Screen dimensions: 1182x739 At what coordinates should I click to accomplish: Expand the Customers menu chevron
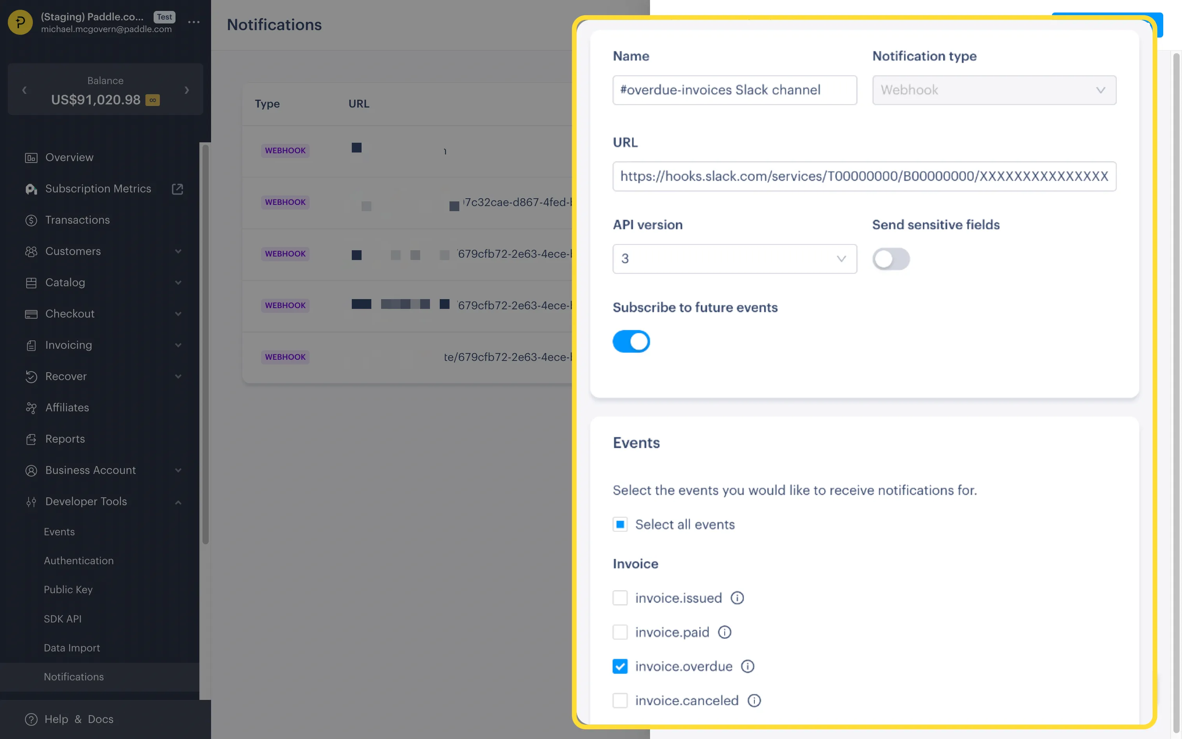[178, 252]
